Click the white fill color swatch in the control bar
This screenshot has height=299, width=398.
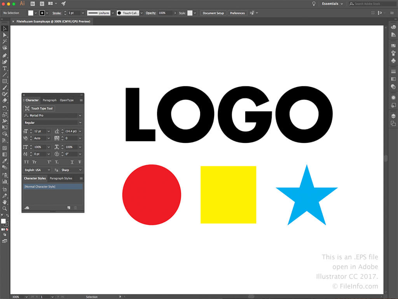pyautogui.click(x=31, y=13)
